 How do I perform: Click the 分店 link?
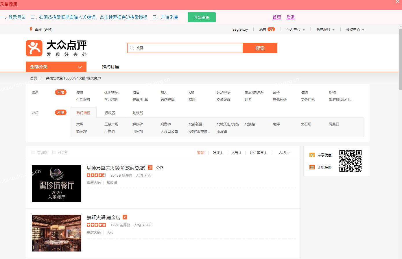pos(160,168)
